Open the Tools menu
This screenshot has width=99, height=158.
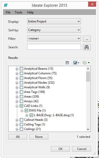[x=18, y=12]
